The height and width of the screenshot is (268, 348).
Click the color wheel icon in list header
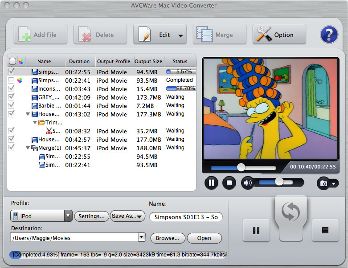click(21, 61)
